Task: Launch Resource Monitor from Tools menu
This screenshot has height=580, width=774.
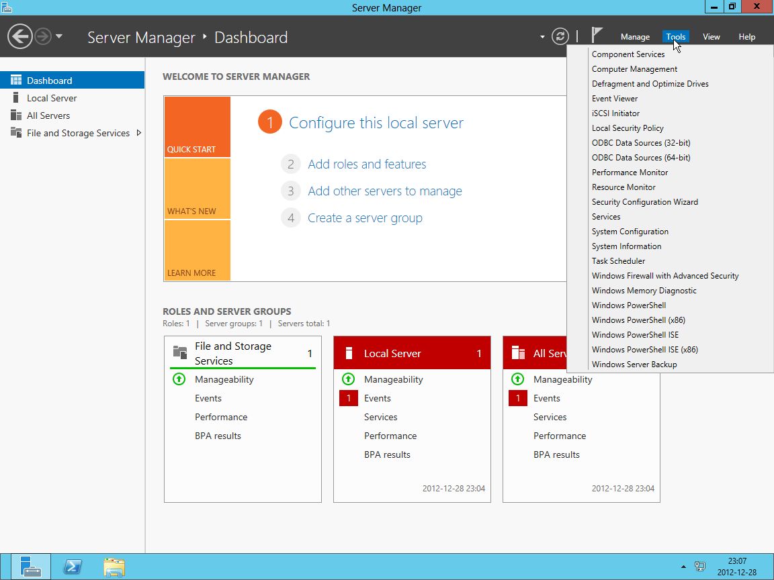Action: pyautogui.click(x=623, y=187)
